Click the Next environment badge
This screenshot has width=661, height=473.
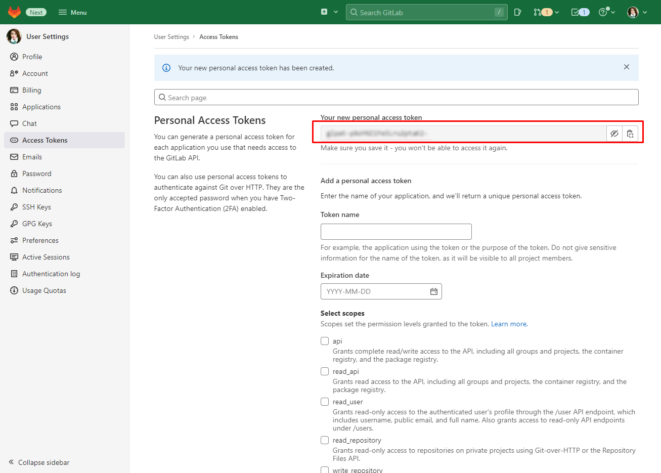pyautogui.click(x=36, y=12)
